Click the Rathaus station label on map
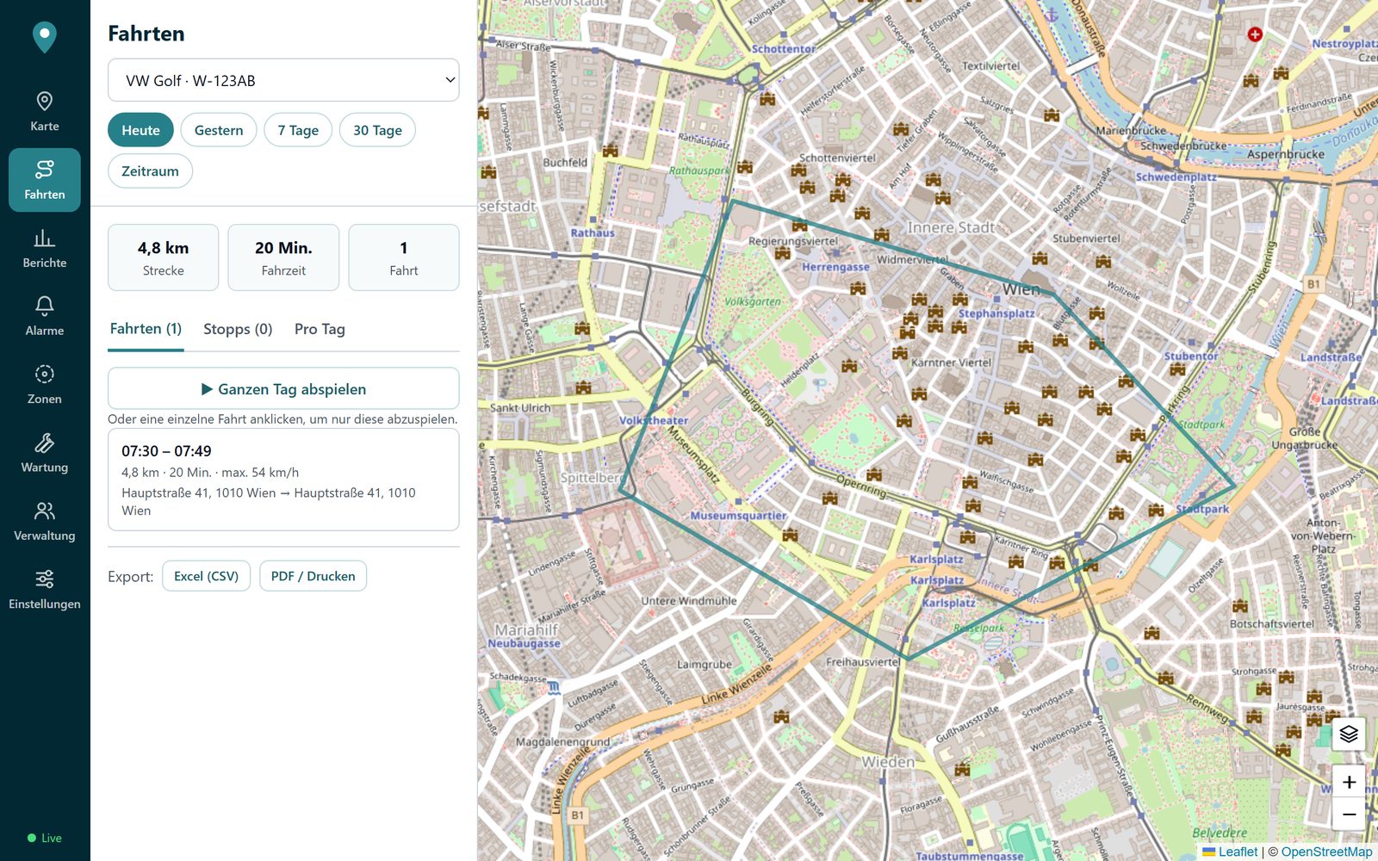This screenshot has width=1378, height=861. (x=593, y=232)
